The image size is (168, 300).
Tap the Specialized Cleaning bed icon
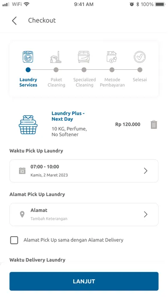pos(84,57)
